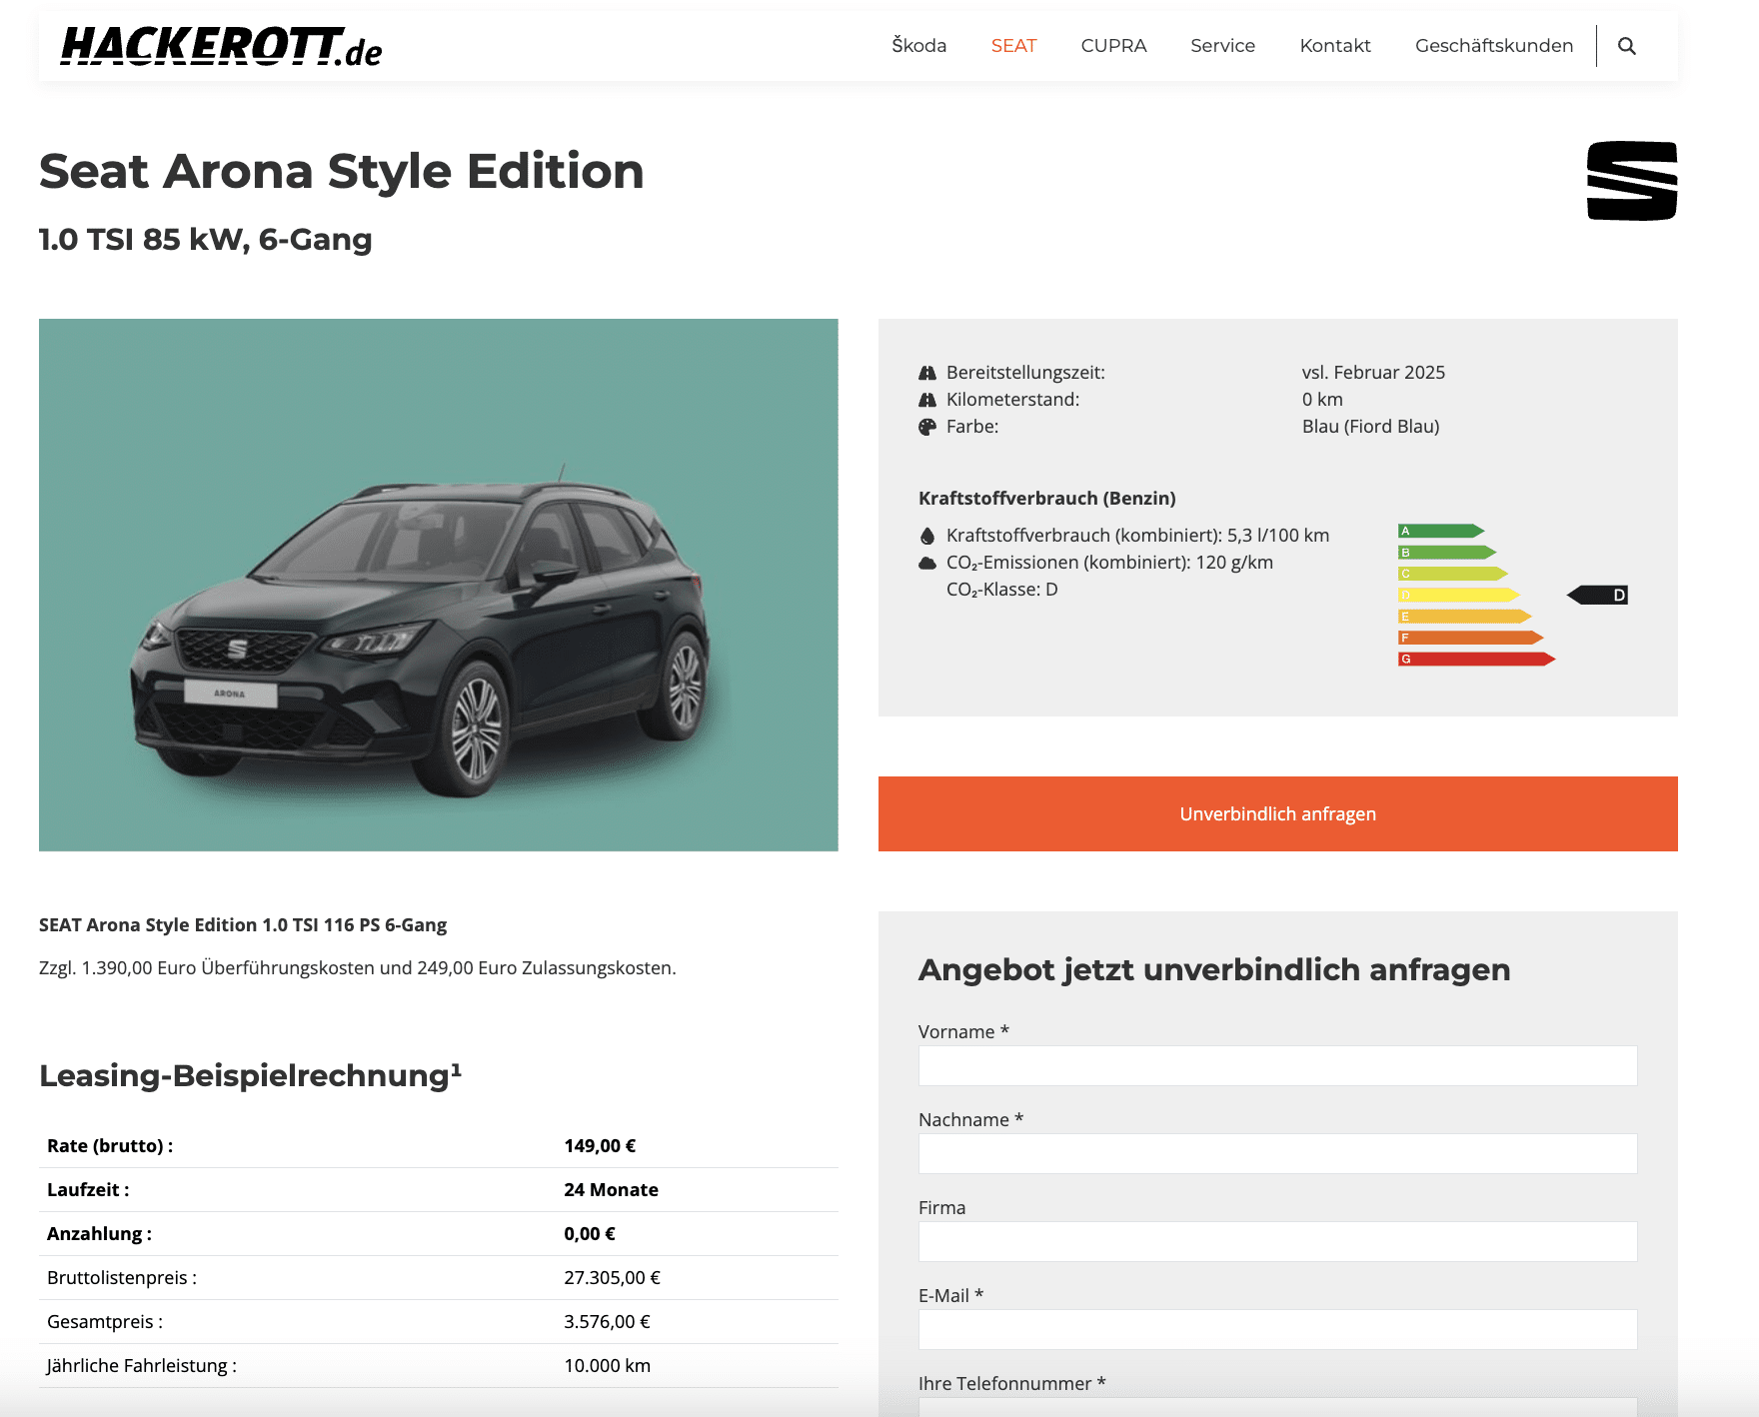
Task: Click the CO₂ emissions cloud icon
Action: (927, 563)
